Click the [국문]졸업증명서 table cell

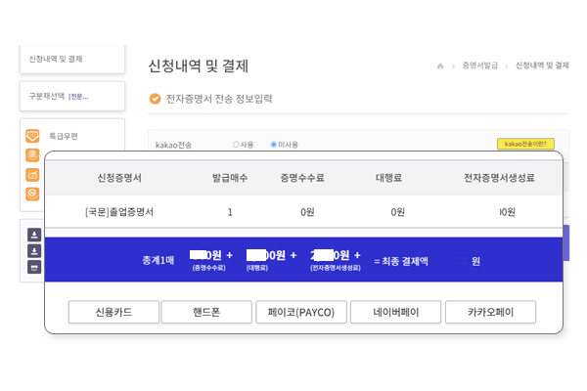(x=119, y=212)
